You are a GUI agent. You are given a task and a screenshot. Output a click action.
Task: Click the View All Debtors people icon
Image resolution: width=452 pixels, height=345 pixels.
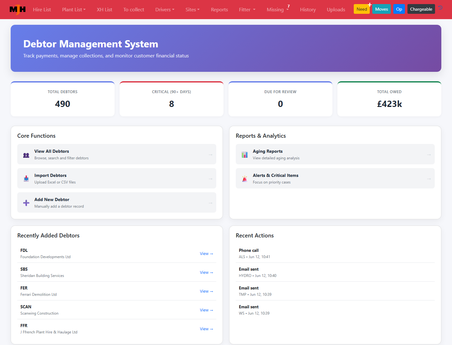[x=26, y=155]
